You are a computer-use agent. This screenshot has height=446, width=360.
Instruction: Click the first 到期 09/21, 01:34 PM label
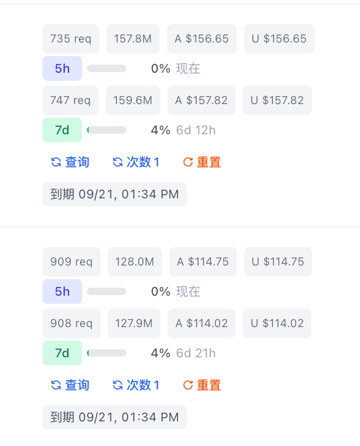115,194
